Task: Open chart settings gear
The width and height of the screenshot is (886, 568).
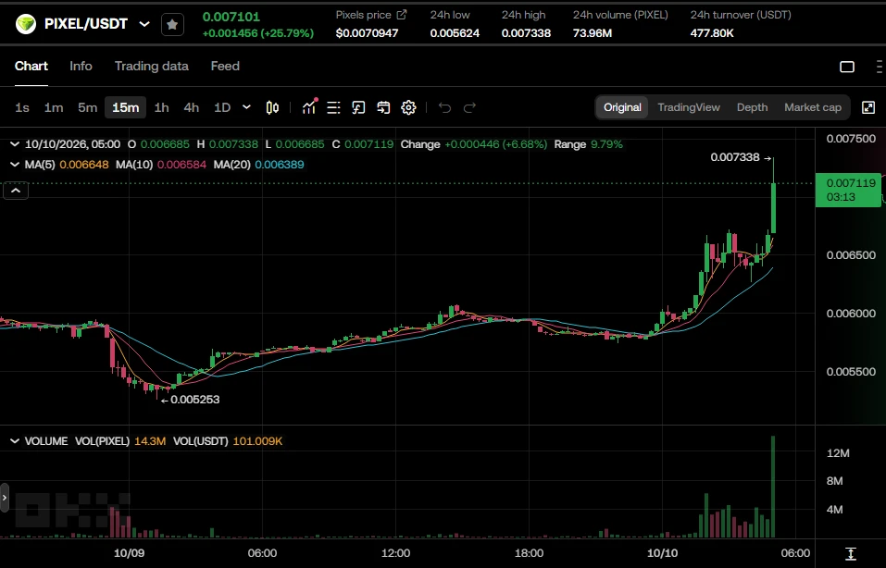Action: 408,107
